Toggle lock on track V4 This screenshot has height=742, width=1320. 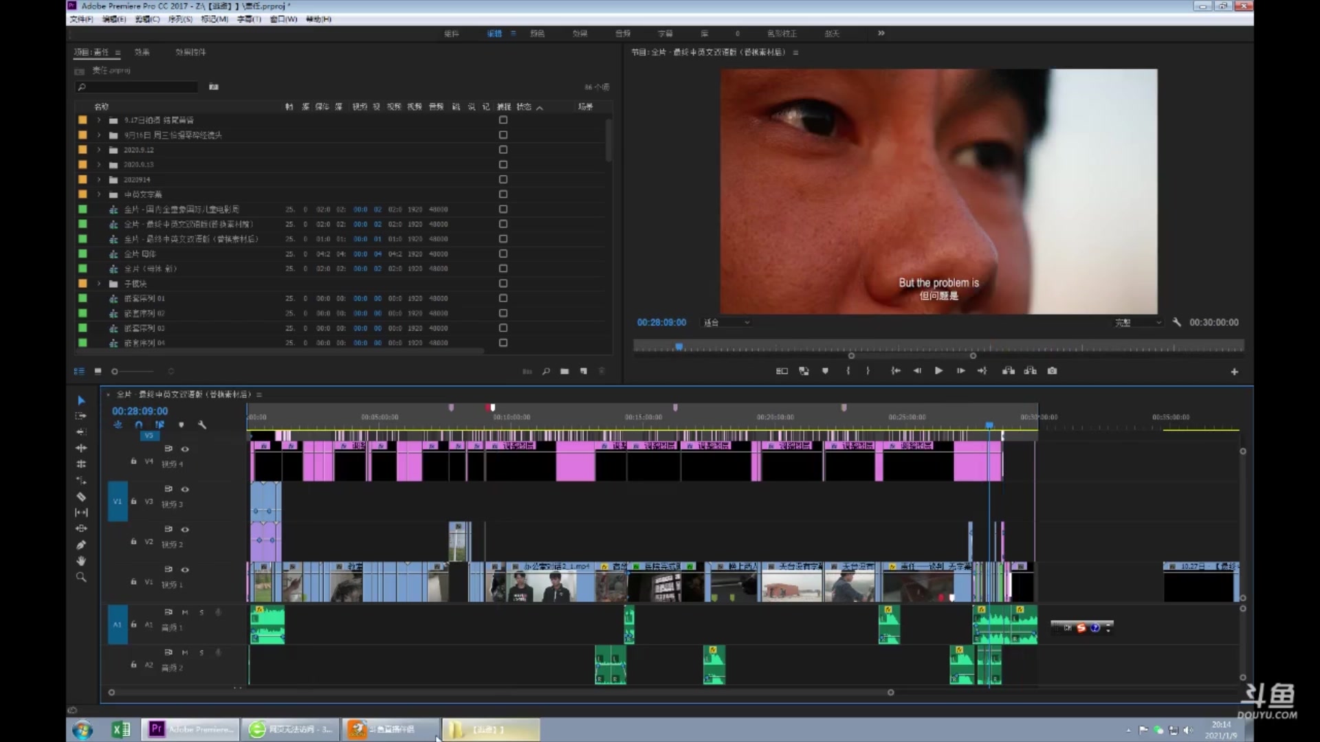pyautogui.click(x=133, y=462)
